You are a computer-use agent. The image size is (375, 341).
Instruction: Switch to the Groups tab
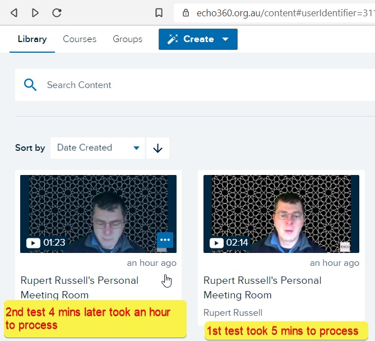pos(127,39)
